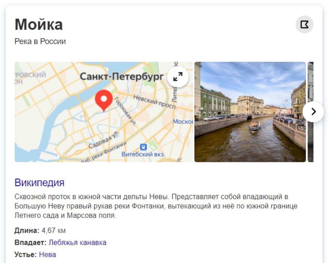Click the boat in the canal photo
Viewport: 329px width, 263px height.
tap(255, 126)
